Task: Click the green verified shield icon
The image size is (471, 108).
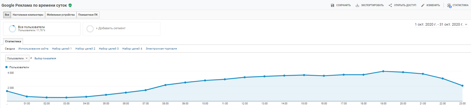Action: click(70, 5)
